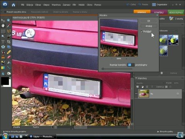Toggle 'Przewiń wszystkie okna' checkbox
Image resolution: width=185 pixels, height=139 pixels.
pyautogui.click(x=5, y=12)
